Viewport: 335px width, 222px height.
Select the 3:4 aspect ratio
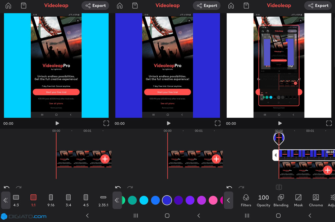(x=68, y=200)
